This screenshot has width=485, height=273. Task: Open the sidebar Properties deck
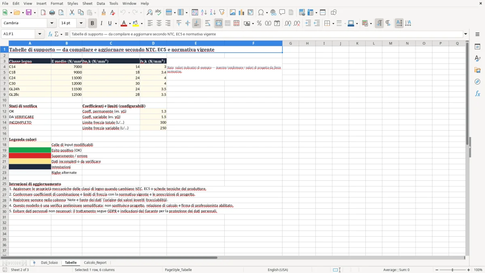tap(477, 47)
